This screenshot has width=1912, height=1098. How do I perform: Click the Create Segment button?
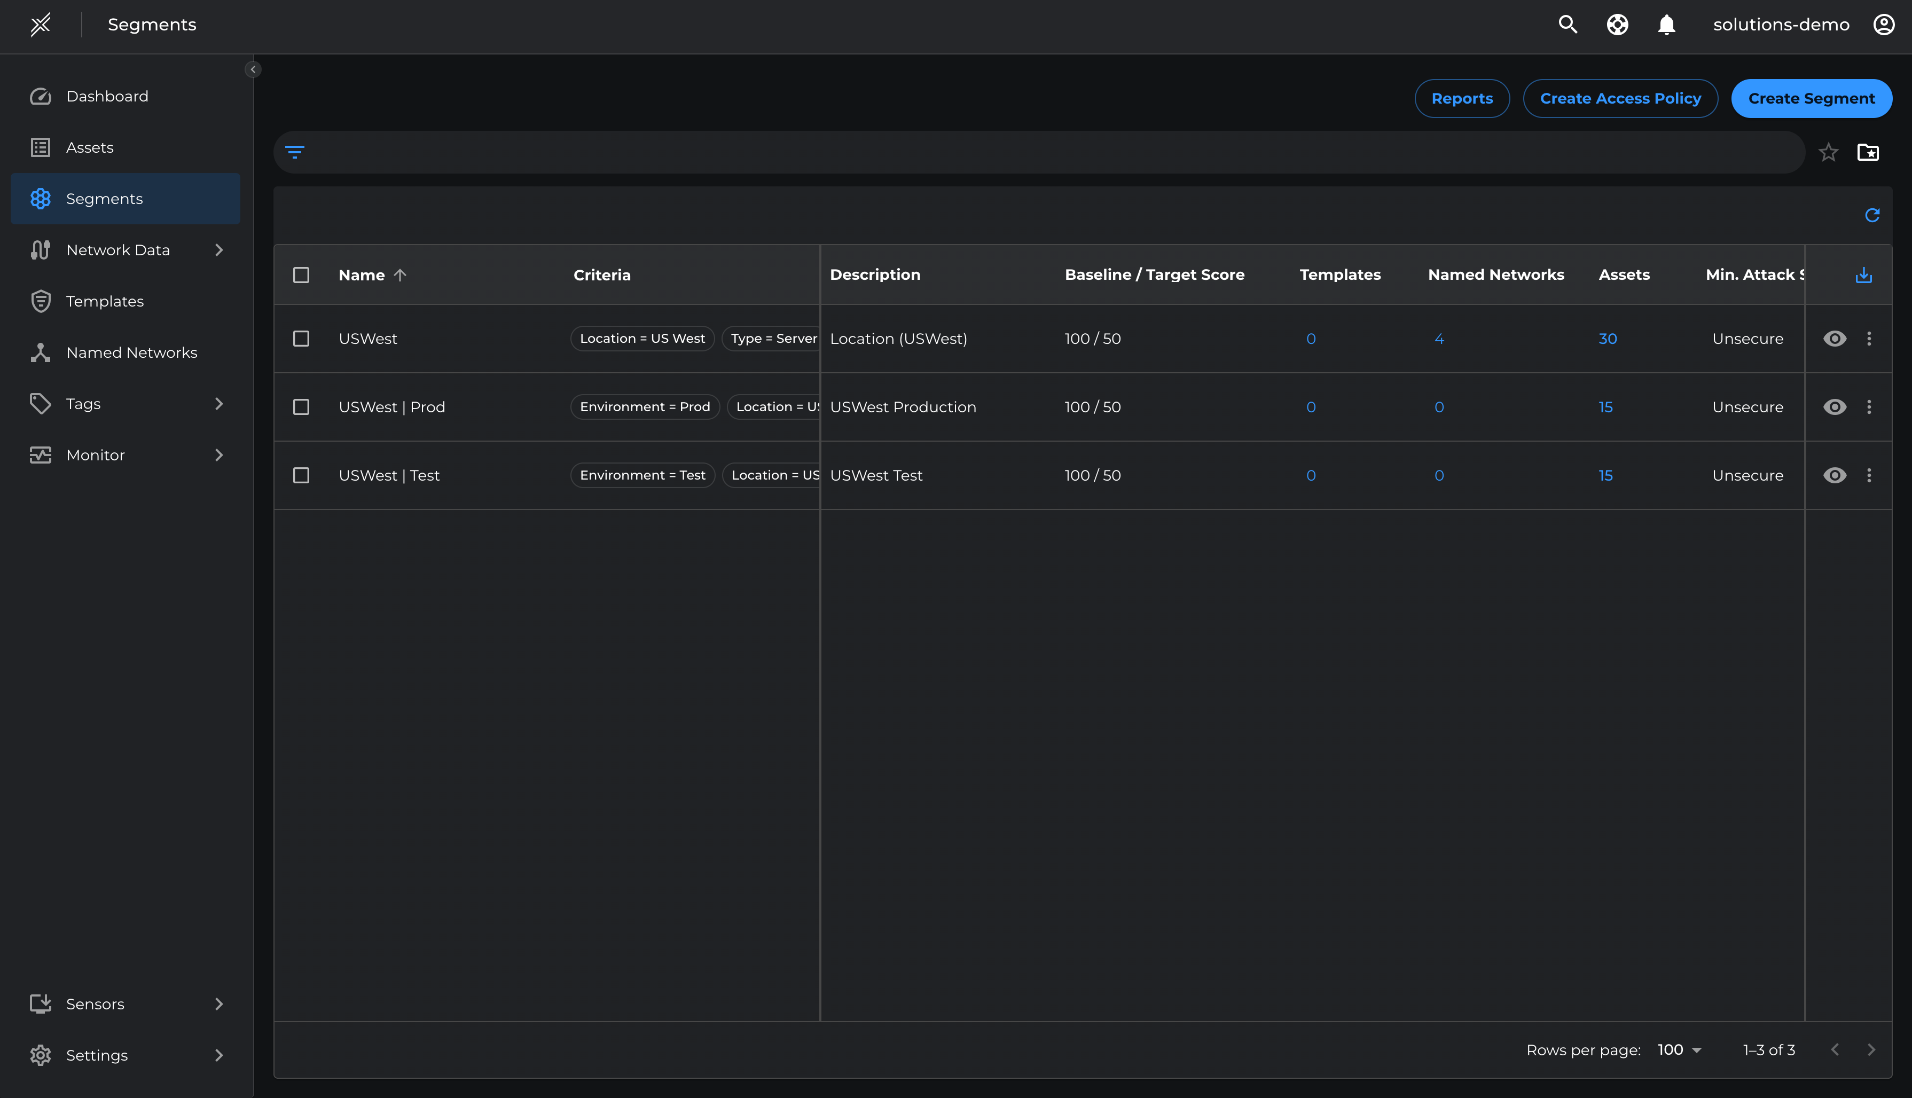pos(1811,99)
